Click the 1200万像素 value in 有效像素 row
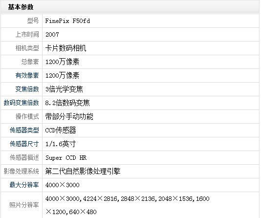The height and width of the screenshot is (218, 261). [x=63, y=76]
